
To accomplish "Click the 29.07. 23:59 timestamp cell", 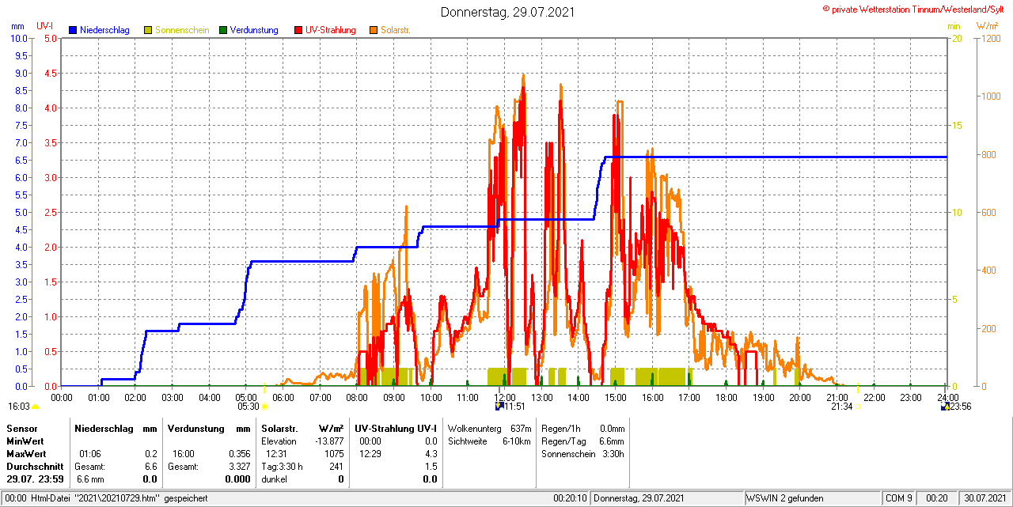I will tap(35, 479).
